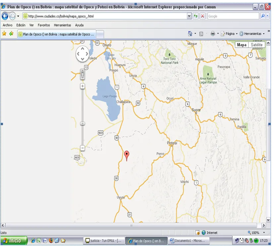Pan the map right with arrow control
Image resolution: width=274 pixels, height=246 pixels.
[87, 54]
